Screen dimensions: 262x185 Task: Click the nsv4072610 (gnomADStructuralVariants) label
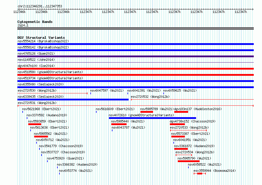click(141, 115)
